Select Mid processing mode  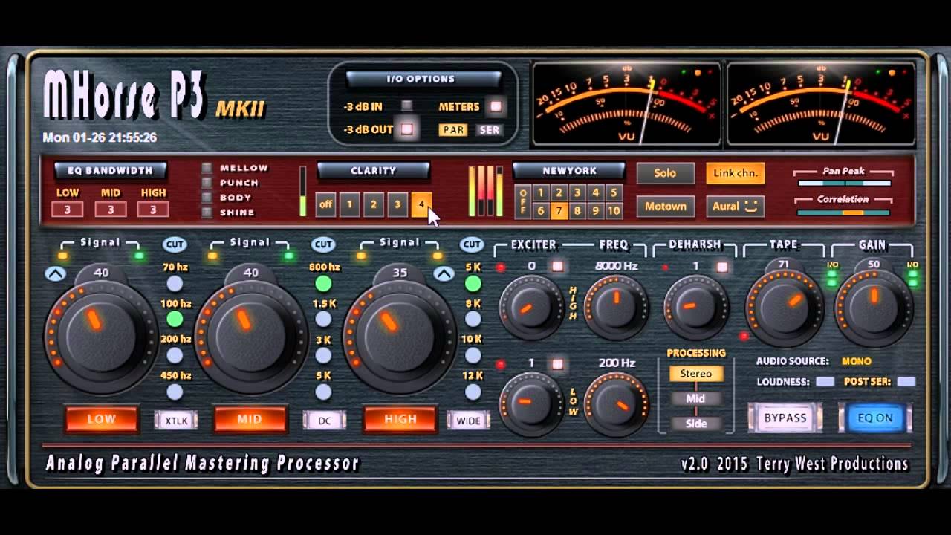[x=696, y=398]
